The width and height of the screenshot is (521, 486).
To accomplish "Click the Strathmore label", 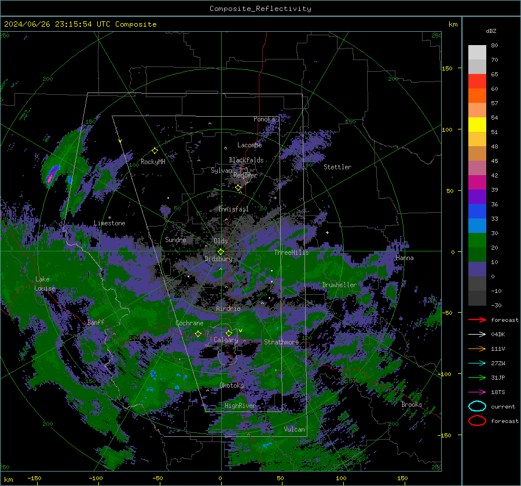I will point(281,342).
